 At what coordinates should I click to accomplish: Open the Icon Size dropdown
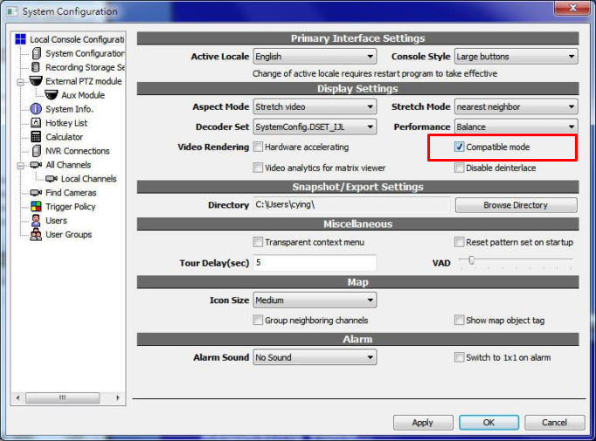pyautogui.click(x=315, y=300)
